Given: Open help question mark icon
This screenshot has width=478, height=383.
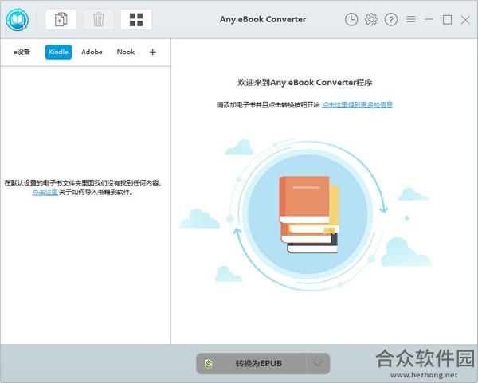Looking at the screenshot, I should (391, 19).
